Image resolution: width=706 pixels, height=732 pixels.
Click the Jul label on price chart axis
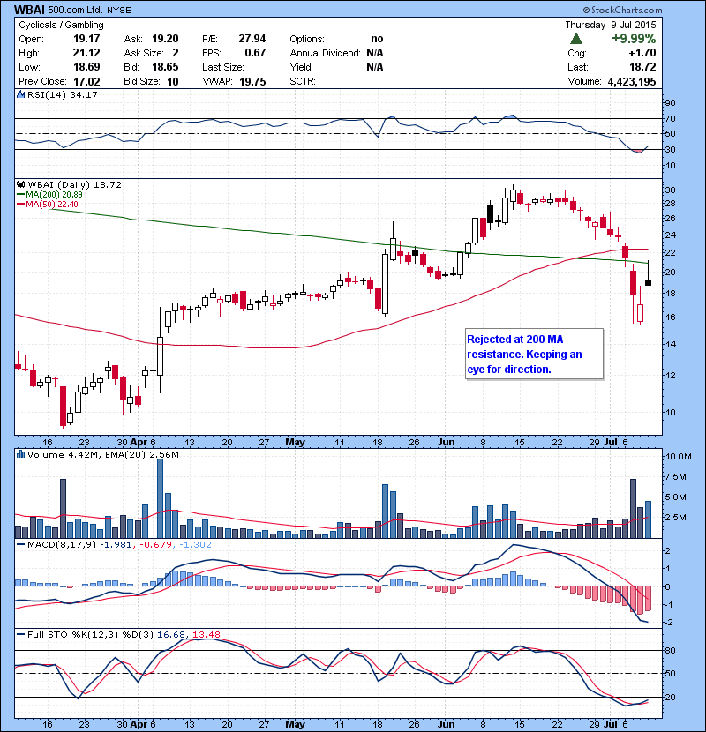(610, 442)
